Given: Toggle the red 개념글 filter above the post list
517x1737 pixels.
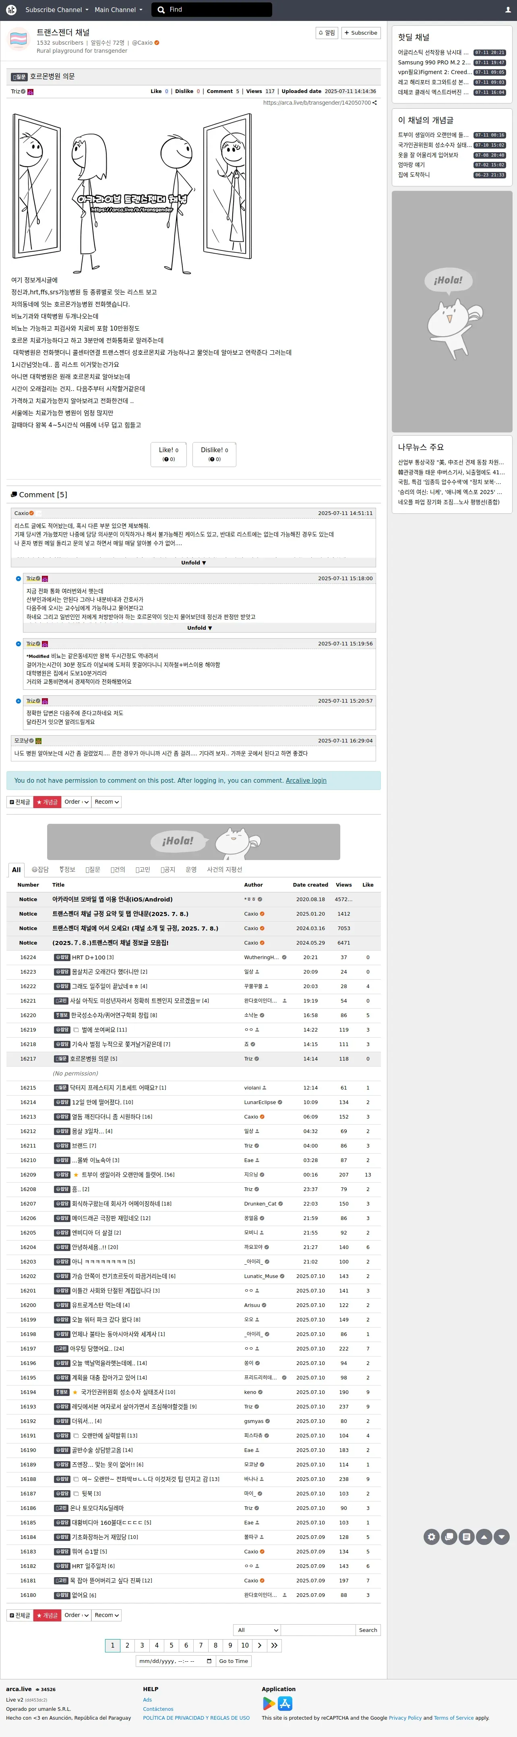Looking at the screenshot, I should [x=47, y=802].
